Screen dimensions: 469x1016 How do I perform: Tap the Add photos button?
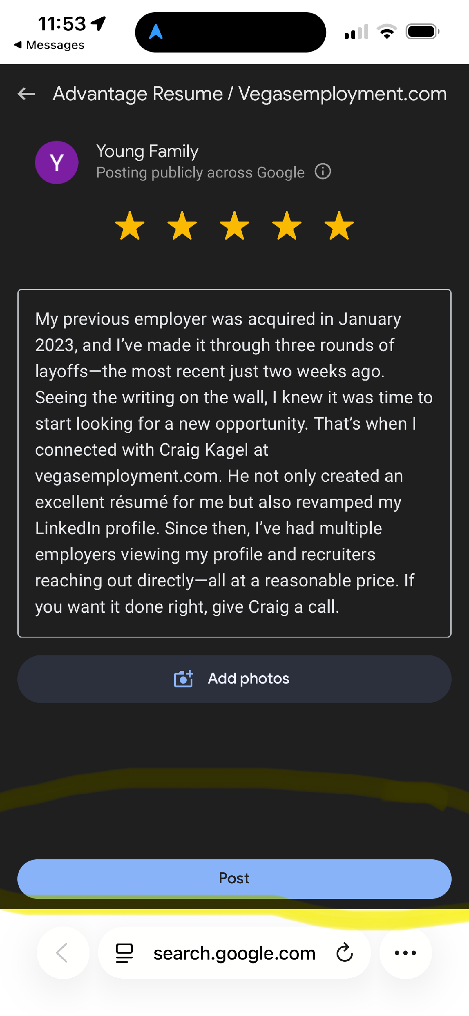pos(234,679)
